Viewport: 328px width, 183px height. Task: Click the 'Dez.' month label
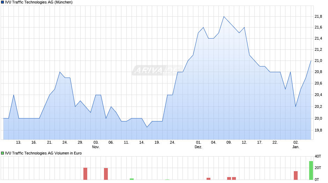(199, 147)
